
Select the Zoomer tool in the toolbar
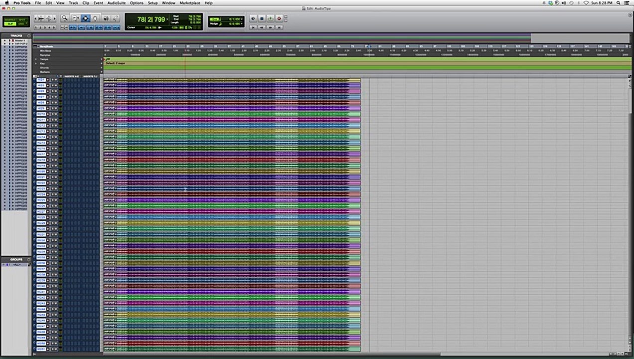tap(65, 18)
